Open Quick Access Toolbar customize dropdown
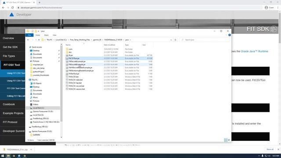 pyautogui.click(x=38, y=31)
